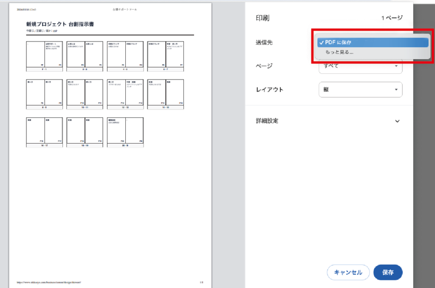Open the ページ dropdown showing すべて

(x=360, y=66)
